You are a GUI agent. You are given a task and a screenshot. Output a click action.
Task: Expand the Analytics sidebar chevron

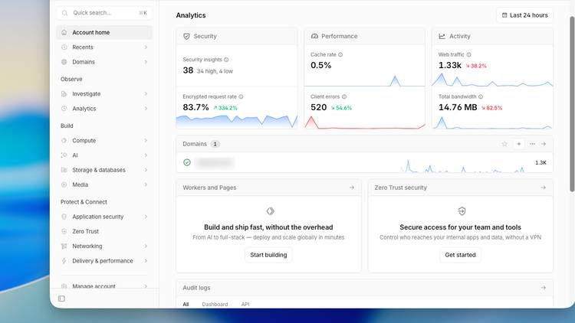146,109
